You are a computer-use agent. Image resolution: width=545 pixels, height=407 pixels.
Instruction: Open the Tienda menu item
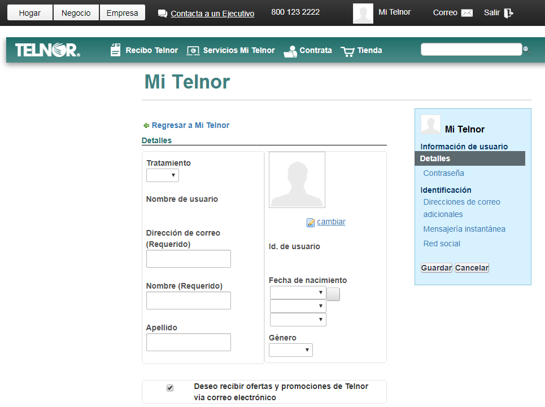[369, 50]
